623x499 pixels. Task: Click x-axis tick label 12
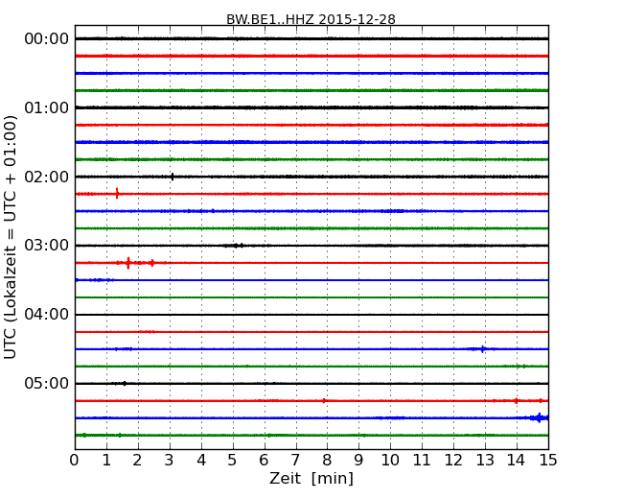tap(453, 461)
